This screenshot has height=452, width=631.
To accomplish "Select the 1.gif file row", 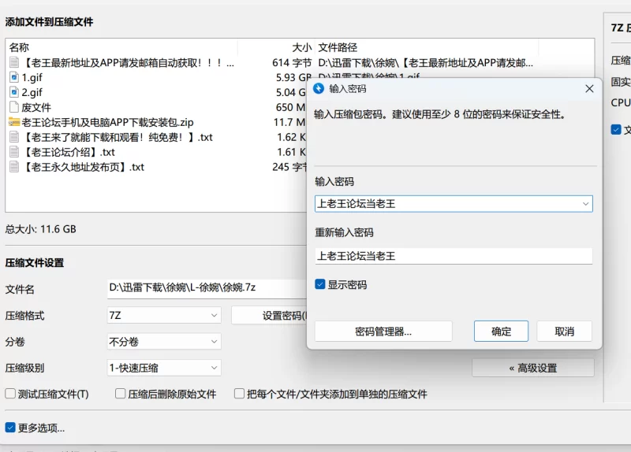I will [x=156, y=77].
